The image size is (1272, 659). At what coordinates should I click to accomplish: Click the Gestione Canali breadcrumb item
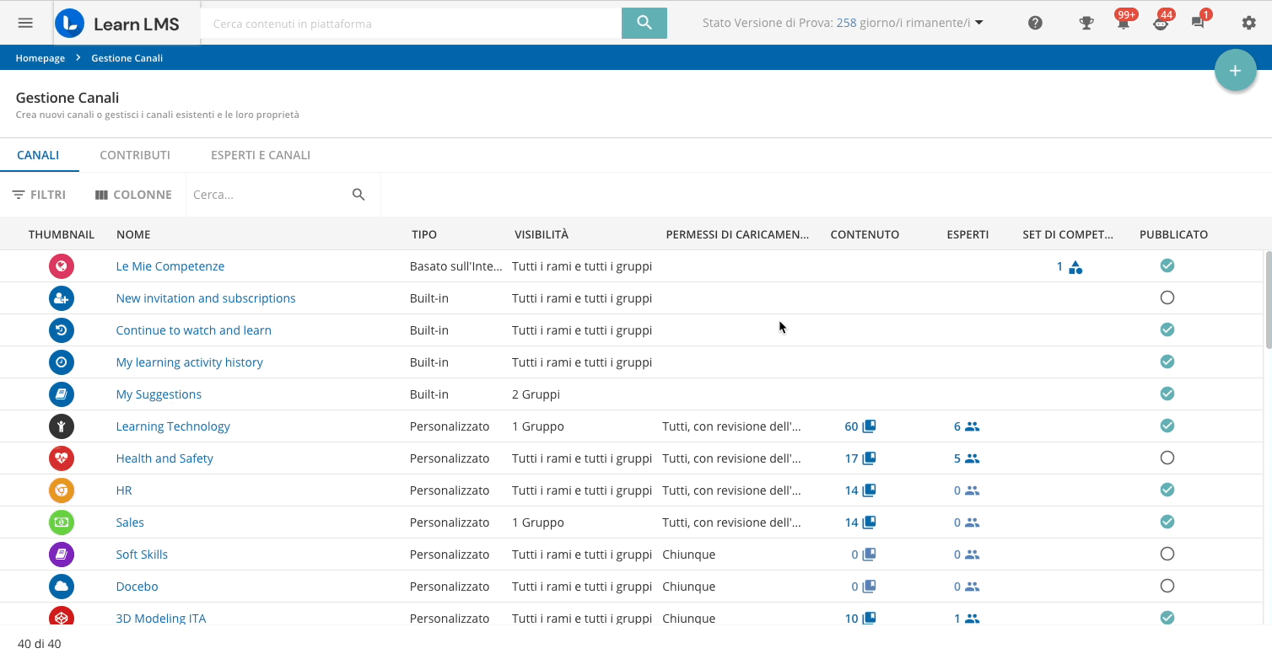(x=127, y=58)
